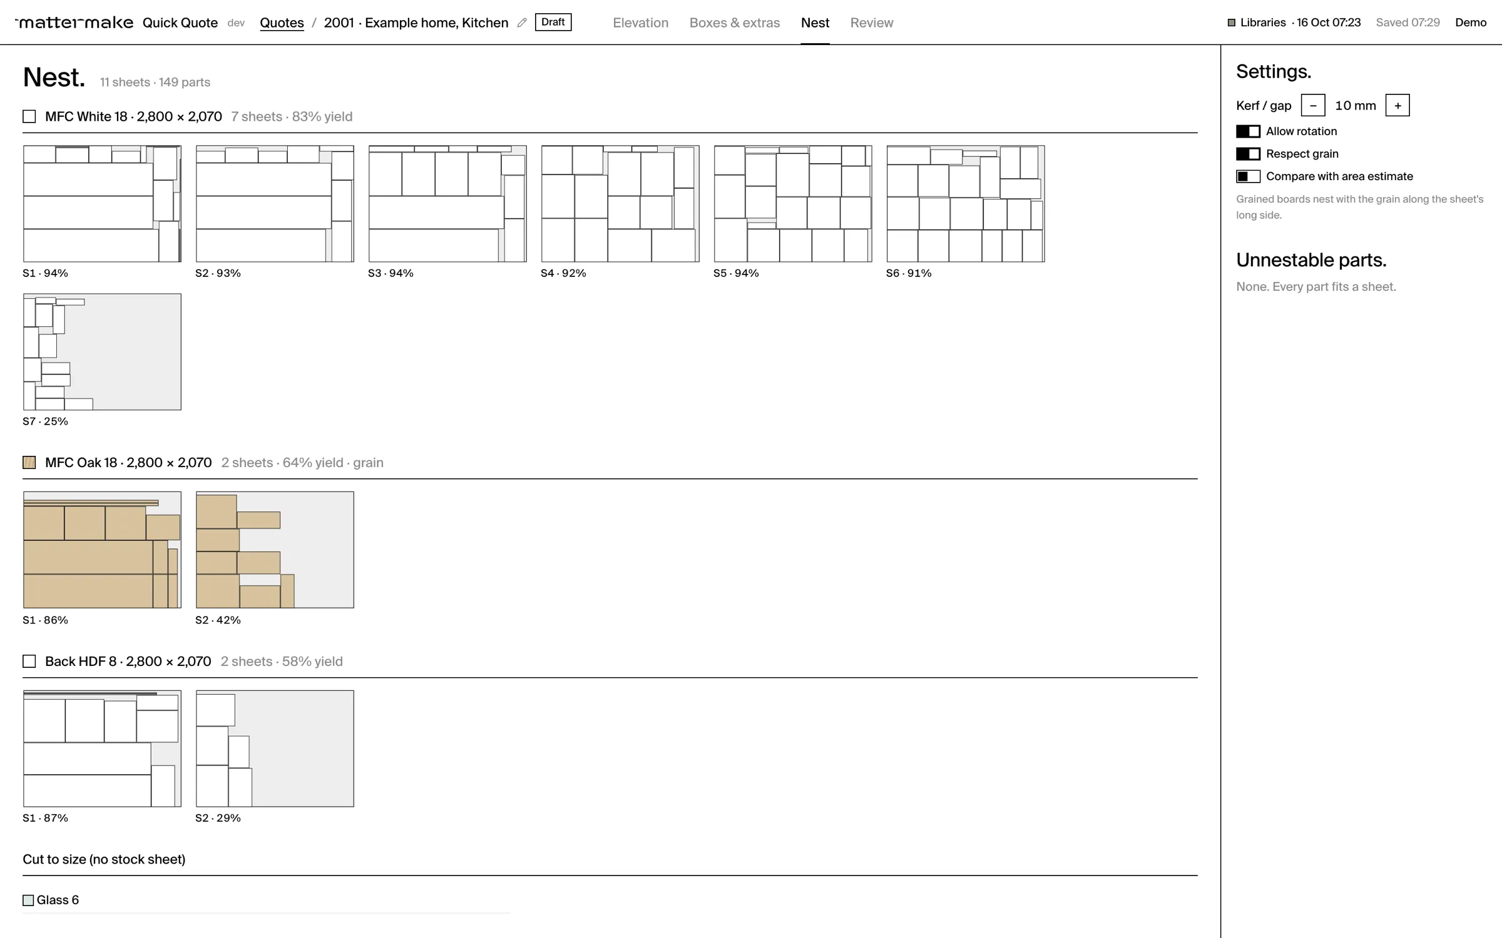Click the pencil icon to rename the quote
Image resolution: width=1502 pixels, height=938 pixels.
click(x=522, y=23)
